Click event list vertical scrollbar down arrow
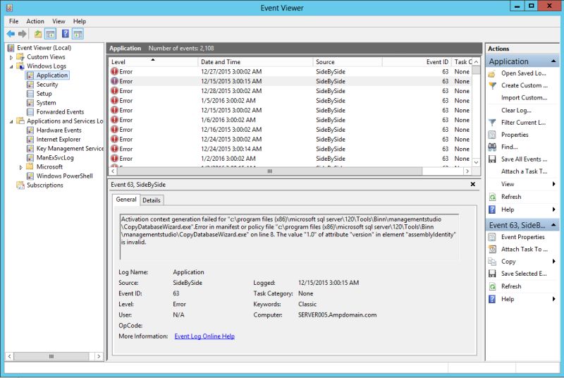 point(476,162)
